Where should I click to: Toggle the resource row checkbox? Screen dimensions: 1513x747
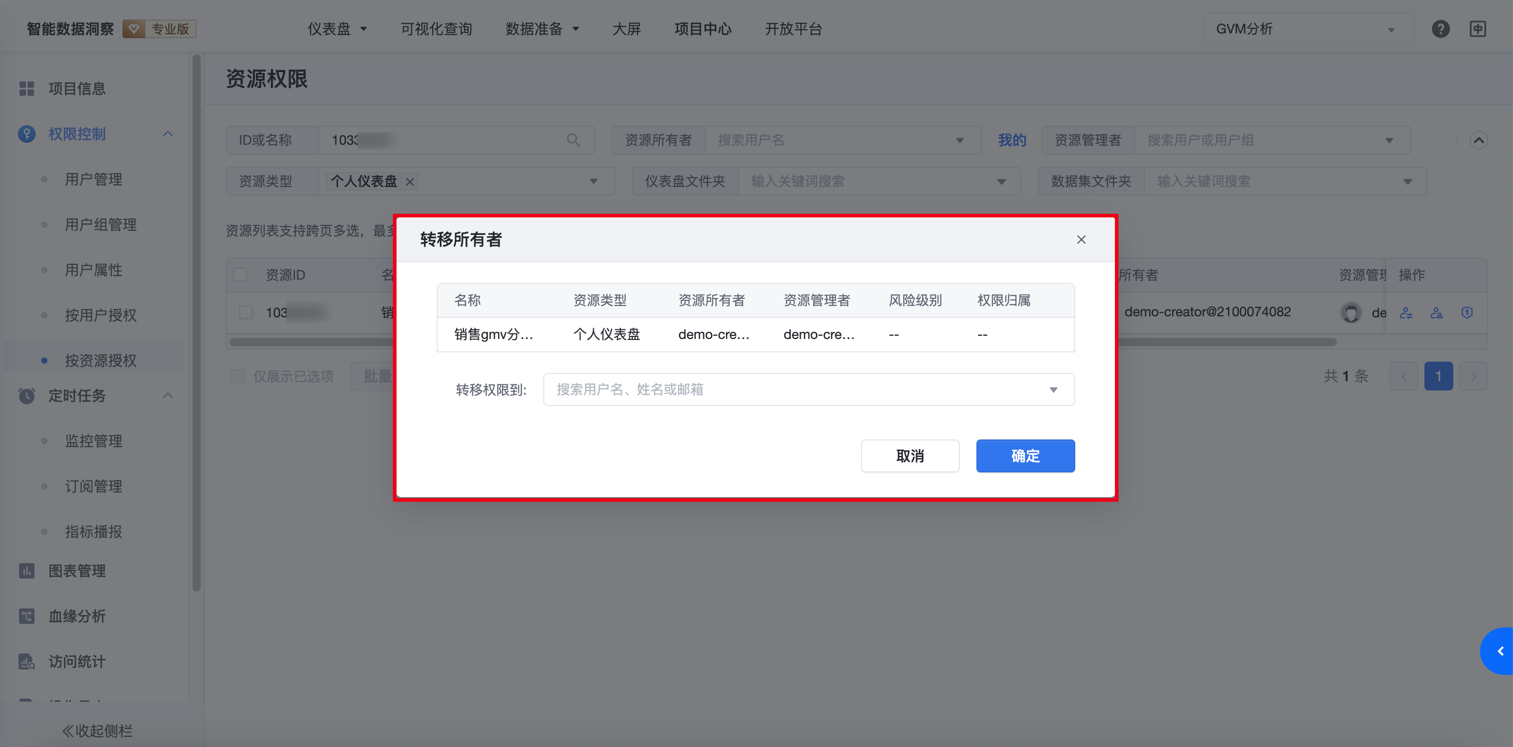point(246,312)
